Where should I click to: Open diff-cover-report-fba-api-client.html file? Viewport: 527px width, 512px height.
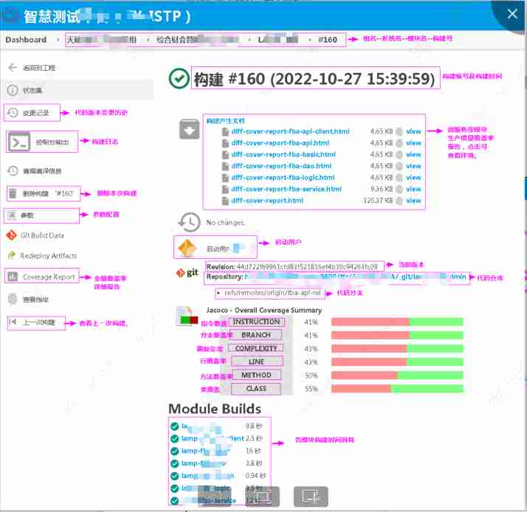point(290,131)
